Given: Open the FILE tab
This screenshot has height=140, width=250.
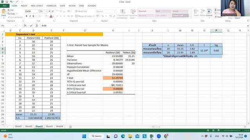Looking at the screenshot, I should pos(5,6).
